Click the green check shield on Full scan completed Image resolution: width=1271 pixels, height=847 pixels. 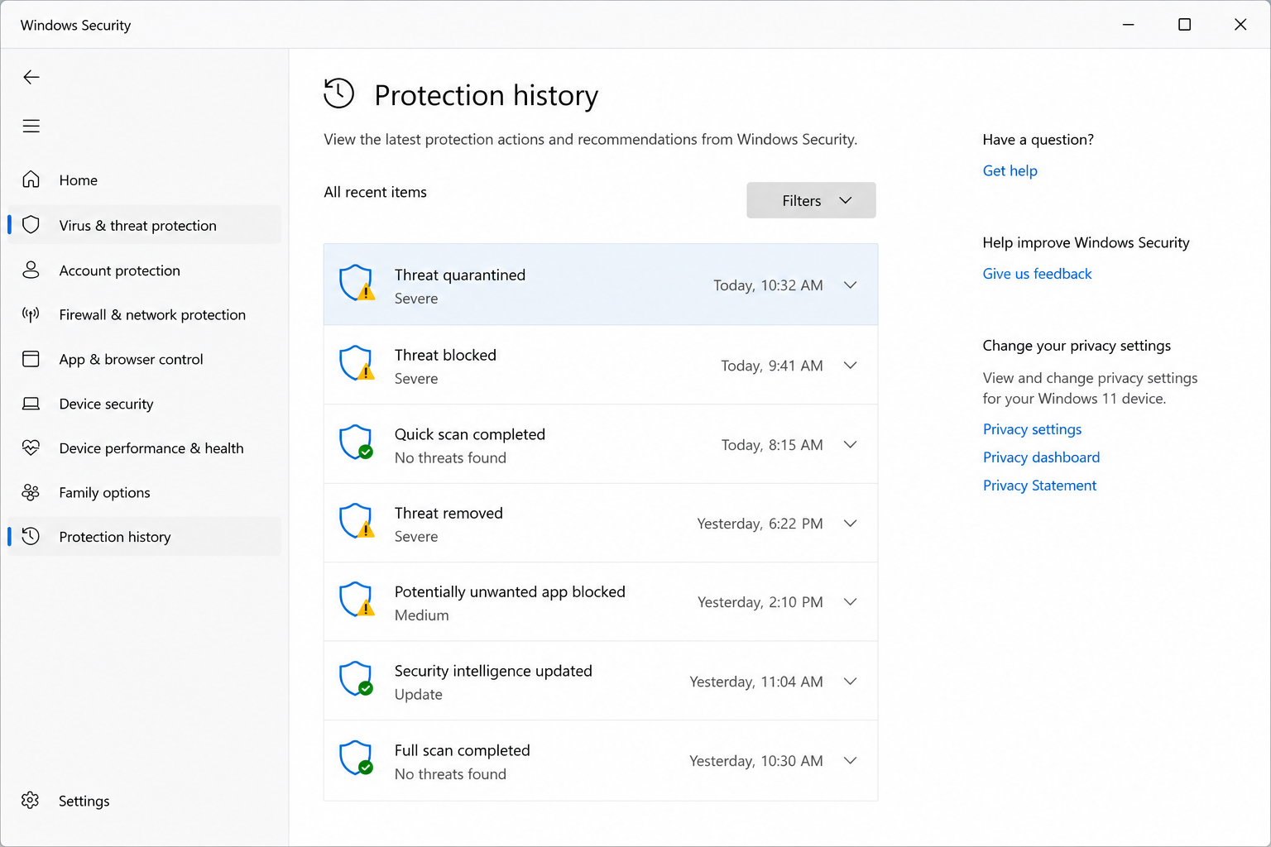click(x=357, y=758)
